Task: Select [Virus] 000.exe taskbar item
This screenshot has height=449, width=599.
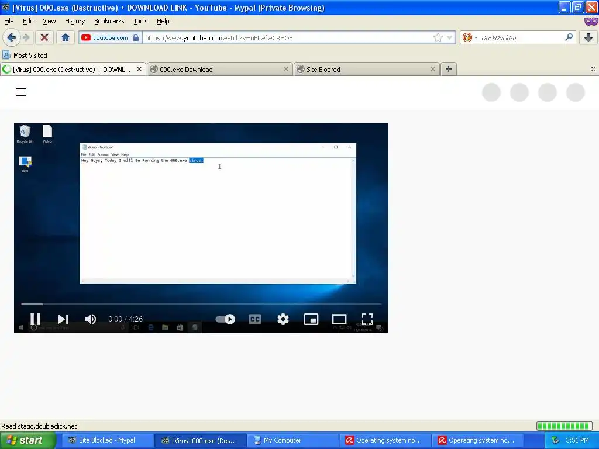Action: click(x=200, y=440)
